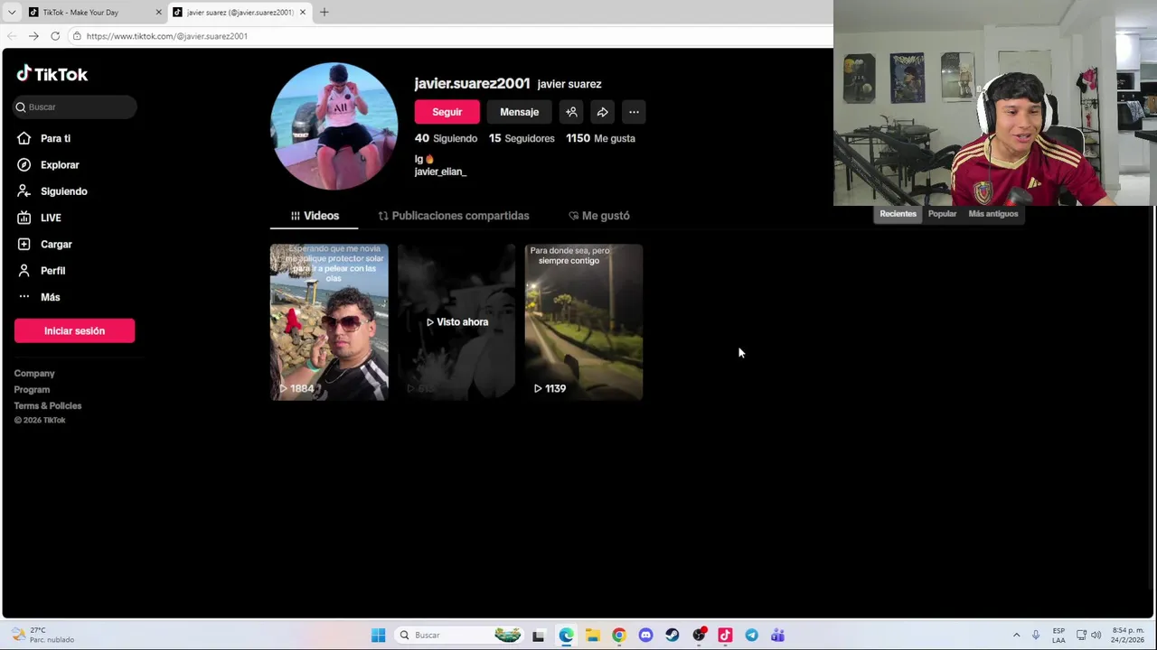Close the javier suarez browser tab
Viewport: 1157px width, 650px height.
[x=302, y=13]
